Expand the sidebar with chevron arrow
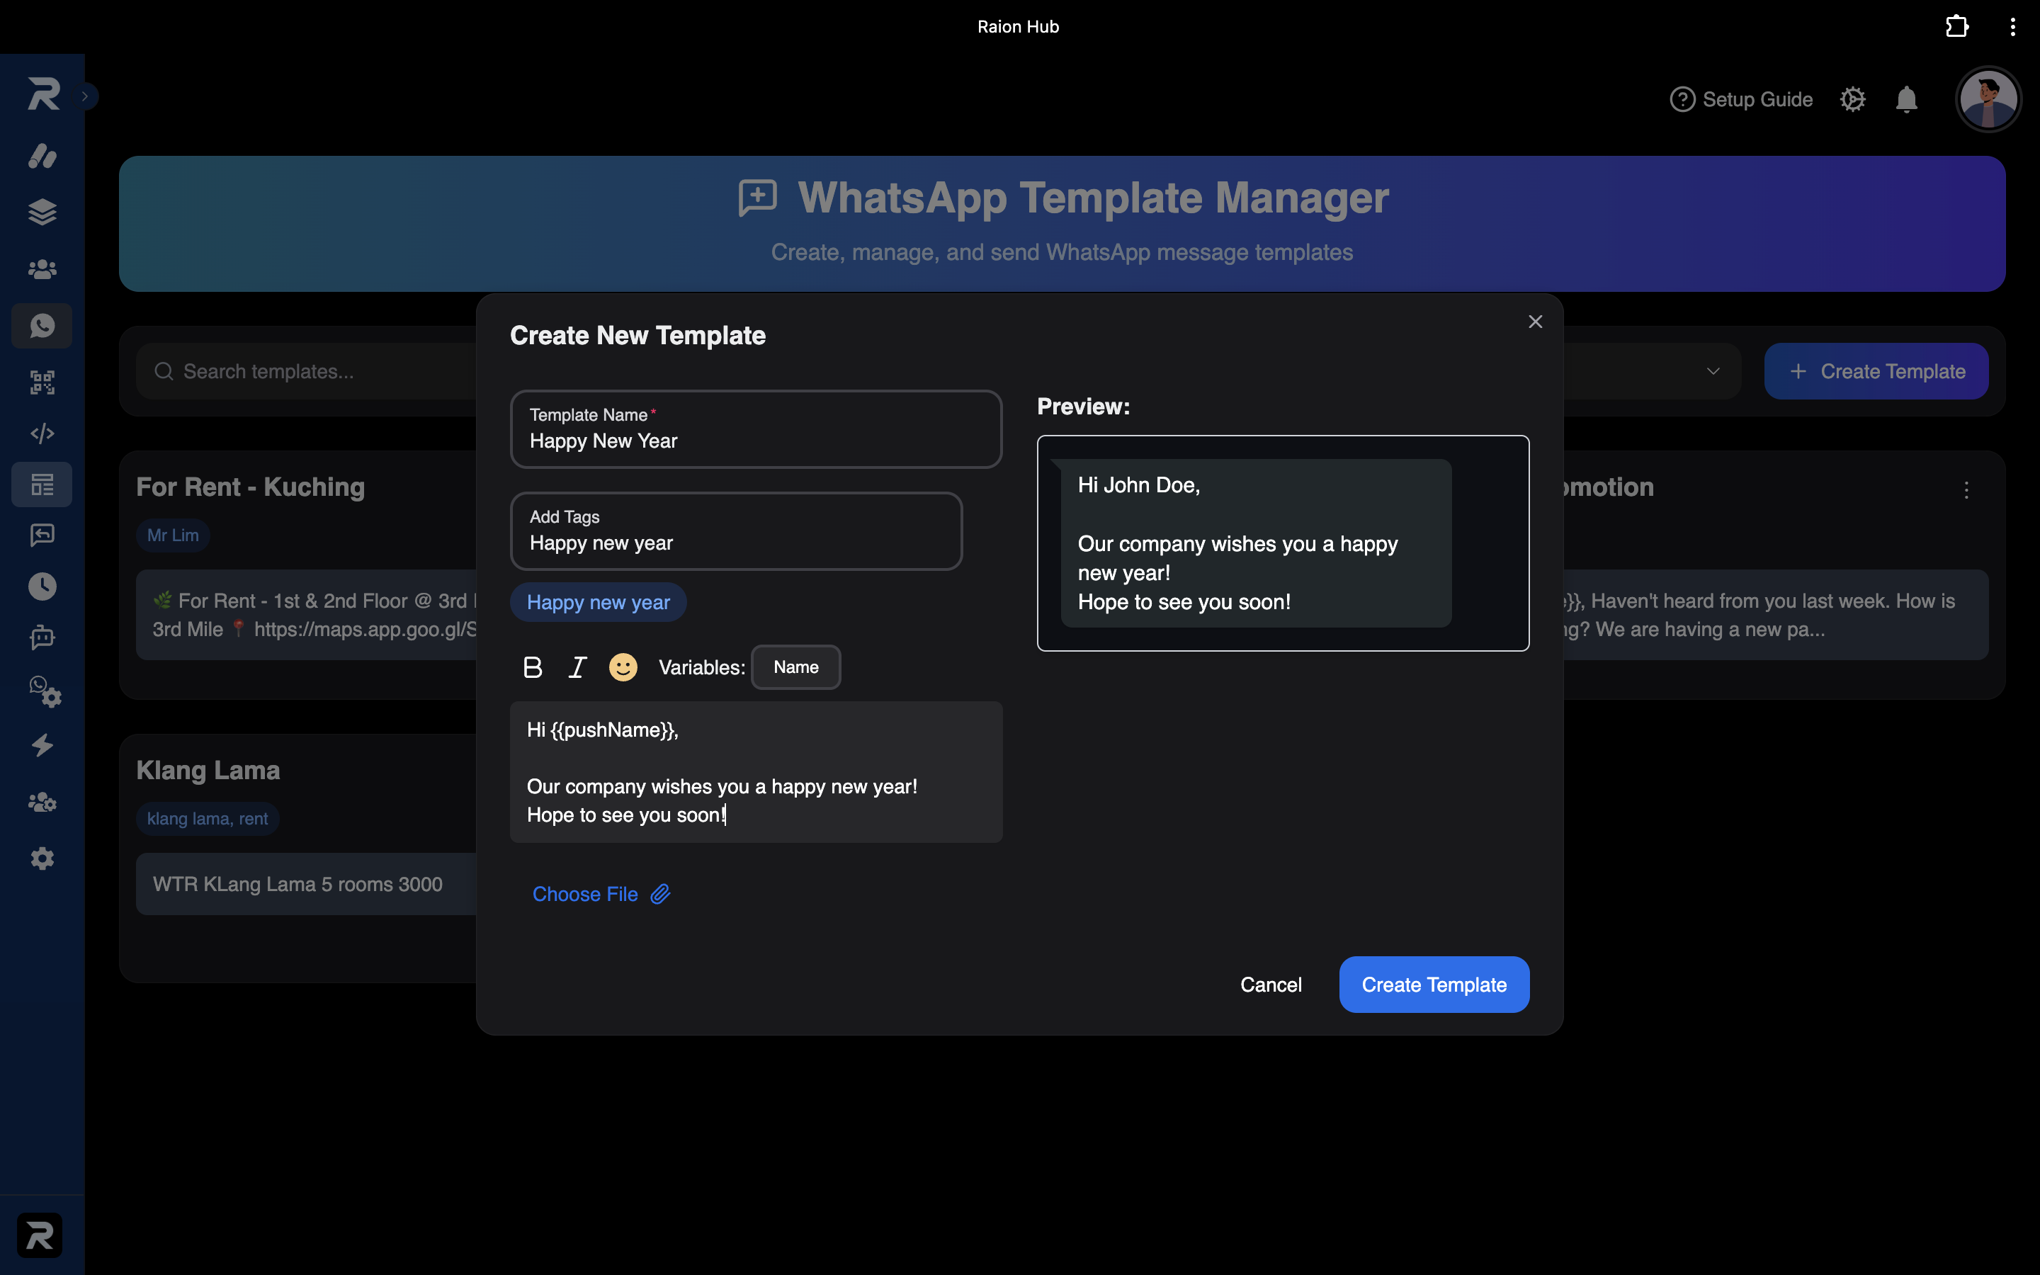The width and height of the screenshot is (2040, 1275). pos(85,96)
